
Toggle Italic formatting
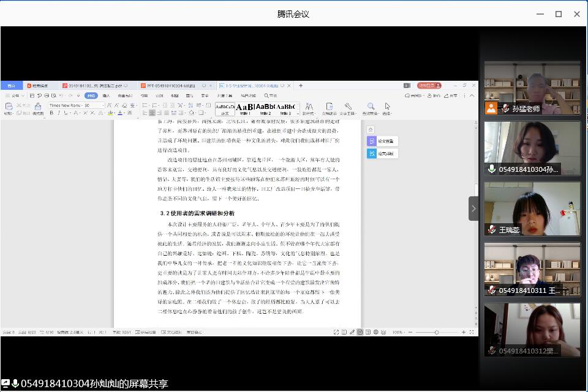[59, 113]
